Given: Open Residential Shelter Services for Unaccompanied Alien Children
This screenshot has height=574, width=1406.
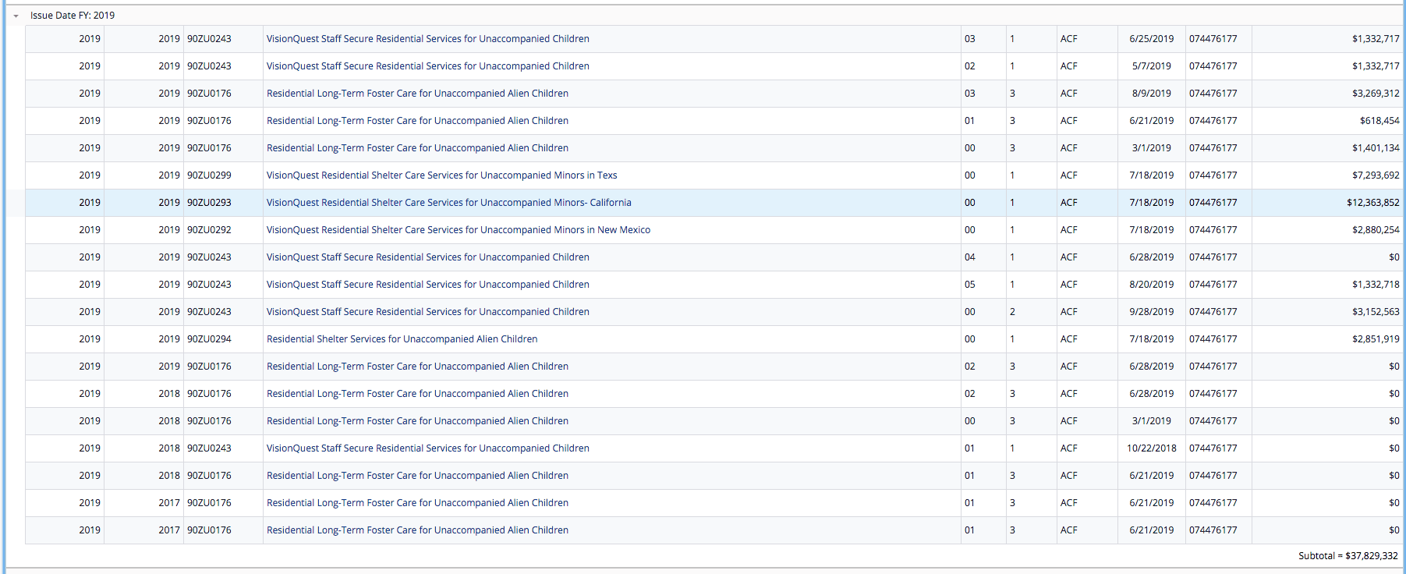Looking at the screenshot, I should [x=402, y=339].
